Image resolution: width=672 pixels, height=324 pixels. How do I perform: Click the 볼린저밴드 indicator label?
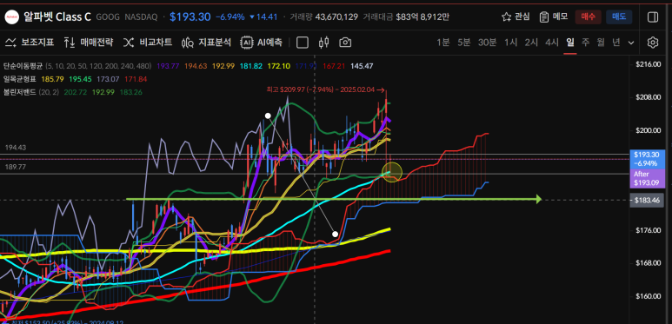pyautogui.click(x=19, y=92)
